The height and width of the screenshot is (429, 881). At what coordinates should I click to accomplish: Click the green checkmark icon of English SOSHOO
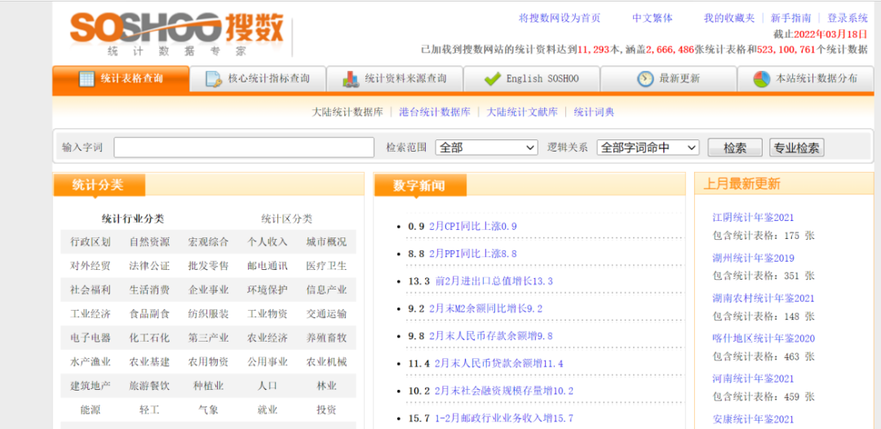coord(492,79)
